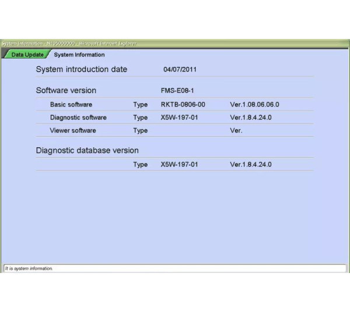This screenshot has width=350, height=312.
Task: Select the date value 04/07/2011
Action: point(181,70)
